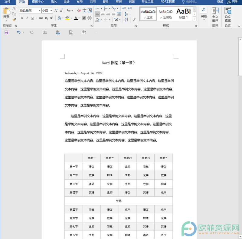Decrease paragraph indent
The height and width of the screenshot is (239, 242).
tap(124, 8)
